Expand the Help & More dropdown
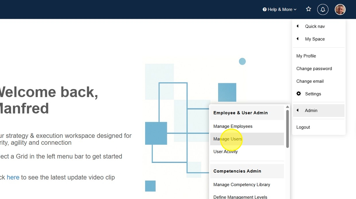The width and height of the screenshot is (356, 199). coord(280,10)
